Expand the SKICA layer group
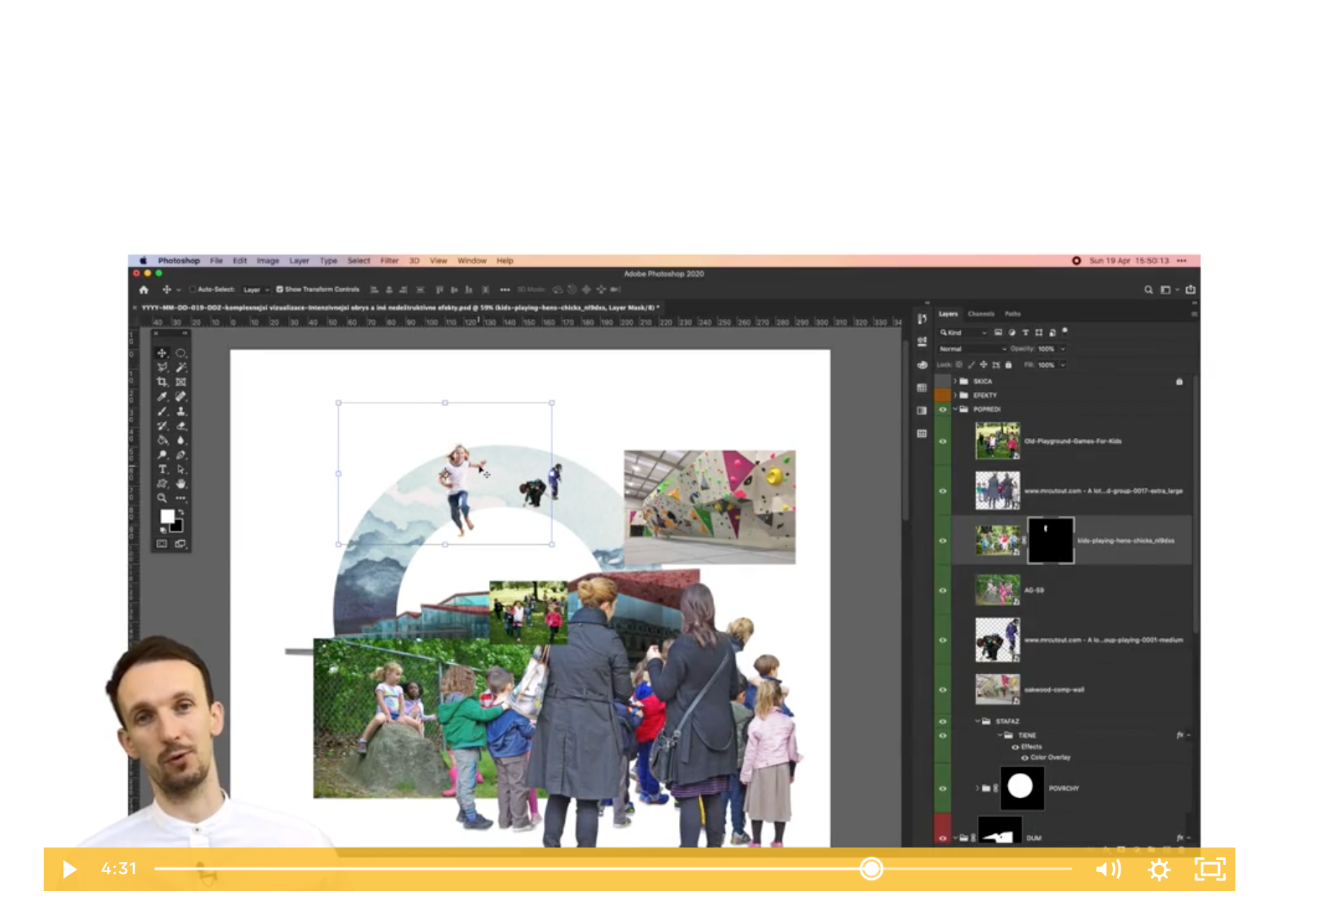 (955, 381)
